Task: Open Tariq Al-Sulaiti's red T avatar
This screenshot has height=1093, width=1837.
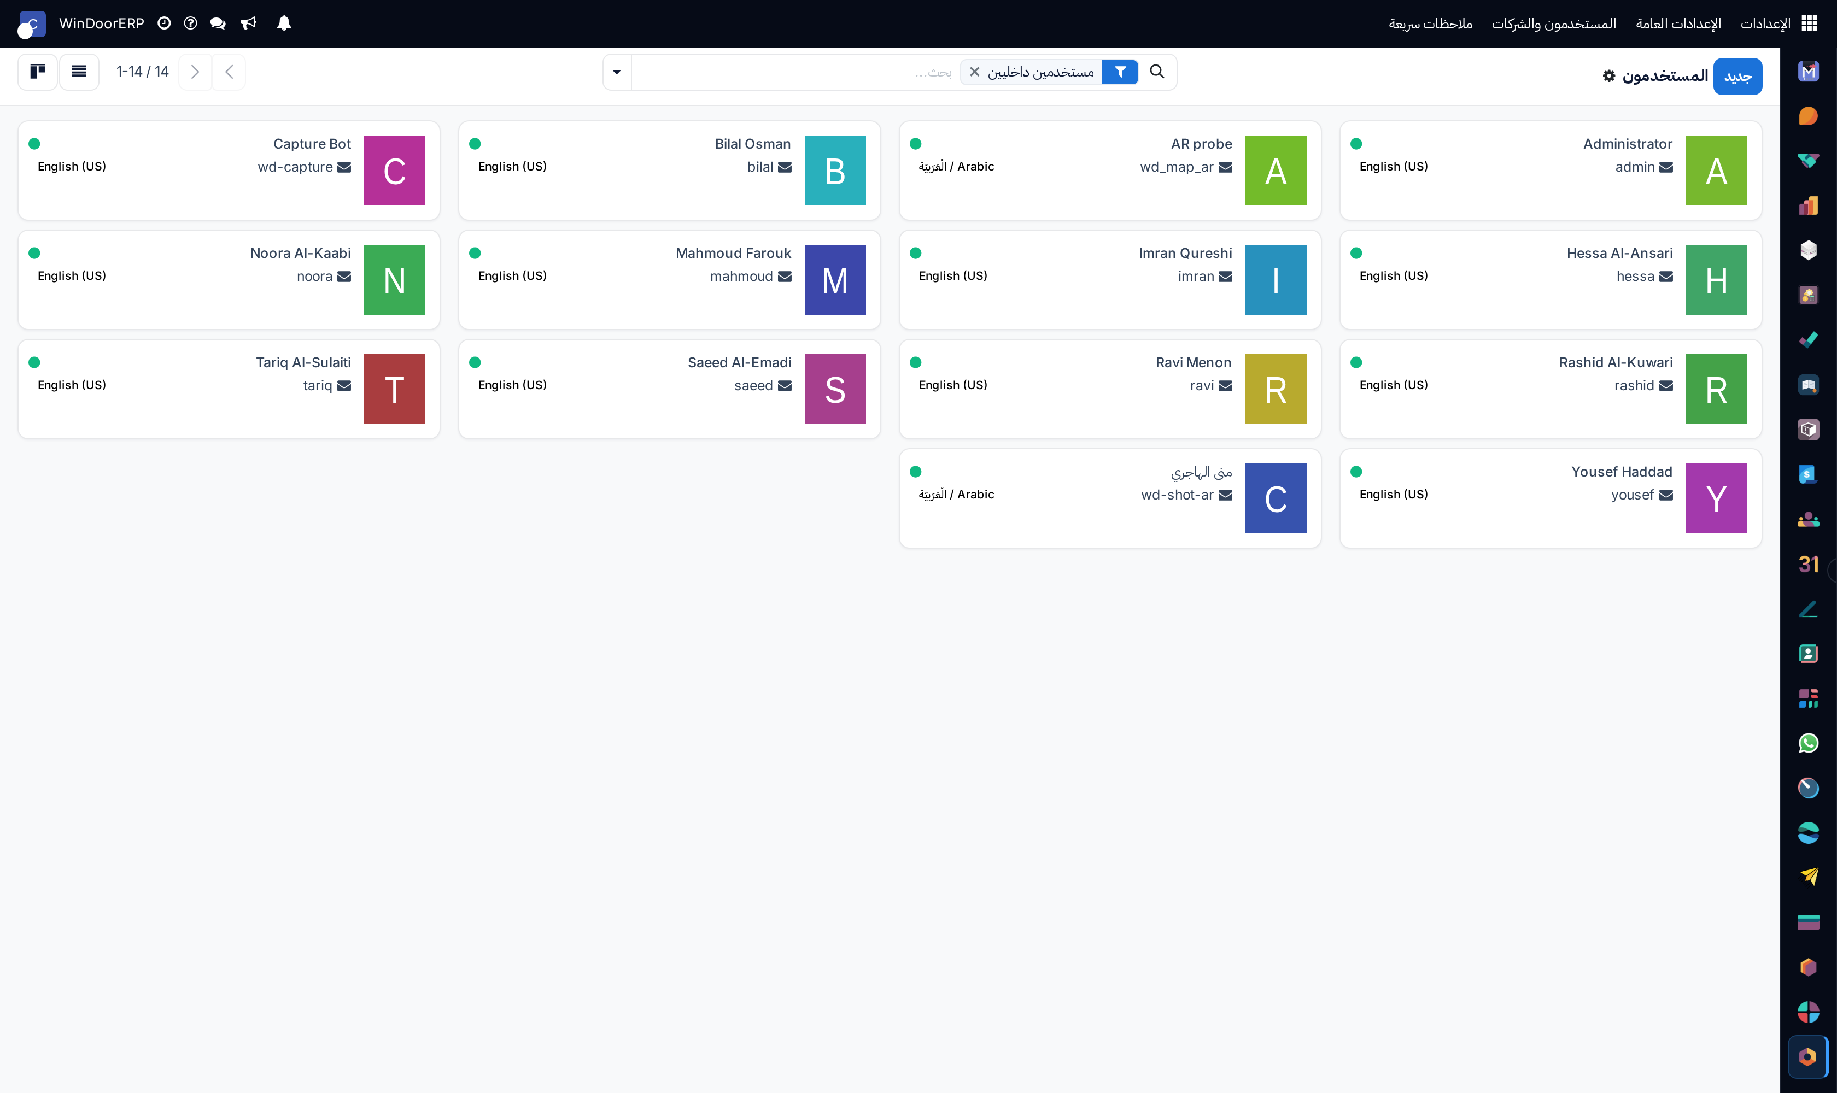Action: tap(394, 389)
